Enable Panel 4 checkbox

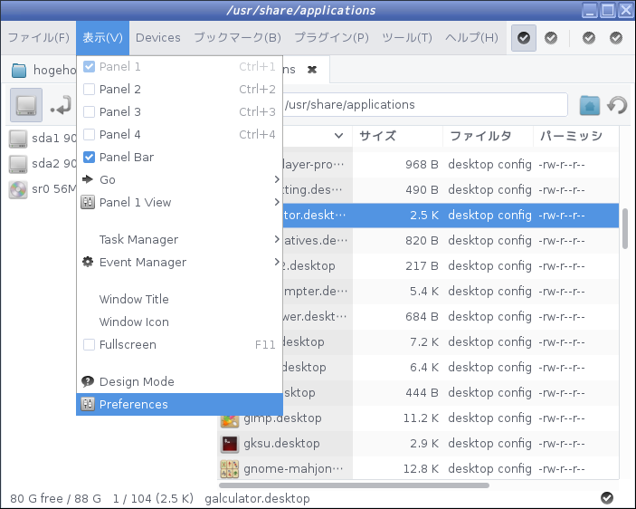click(89, 134)
